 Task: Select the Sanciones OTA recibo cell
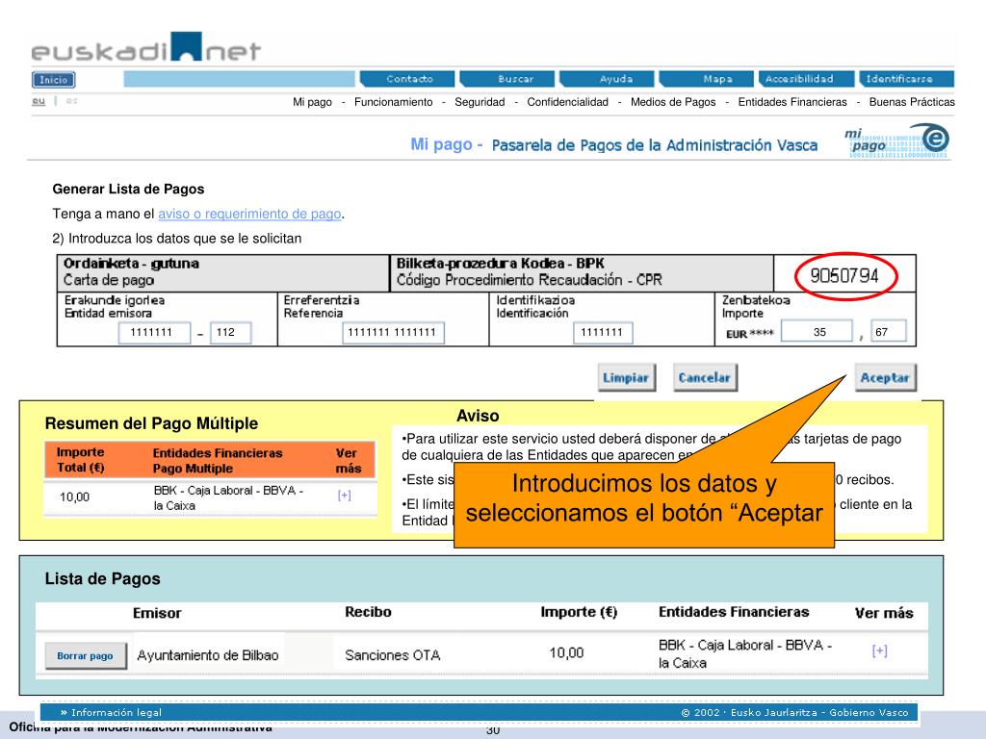click(x=393, y=655)
